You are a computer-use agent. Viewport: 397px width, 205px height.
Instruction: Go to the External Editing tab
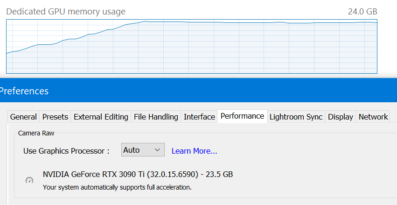point(101,117)
